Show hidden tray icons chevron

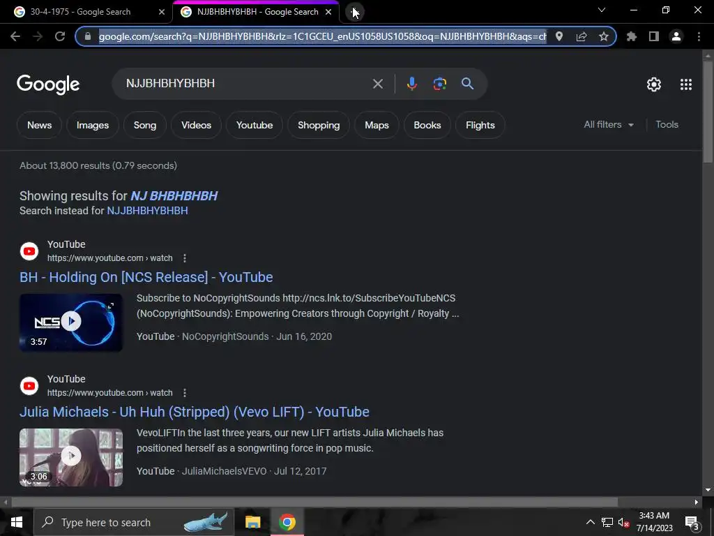coord(590,522)
